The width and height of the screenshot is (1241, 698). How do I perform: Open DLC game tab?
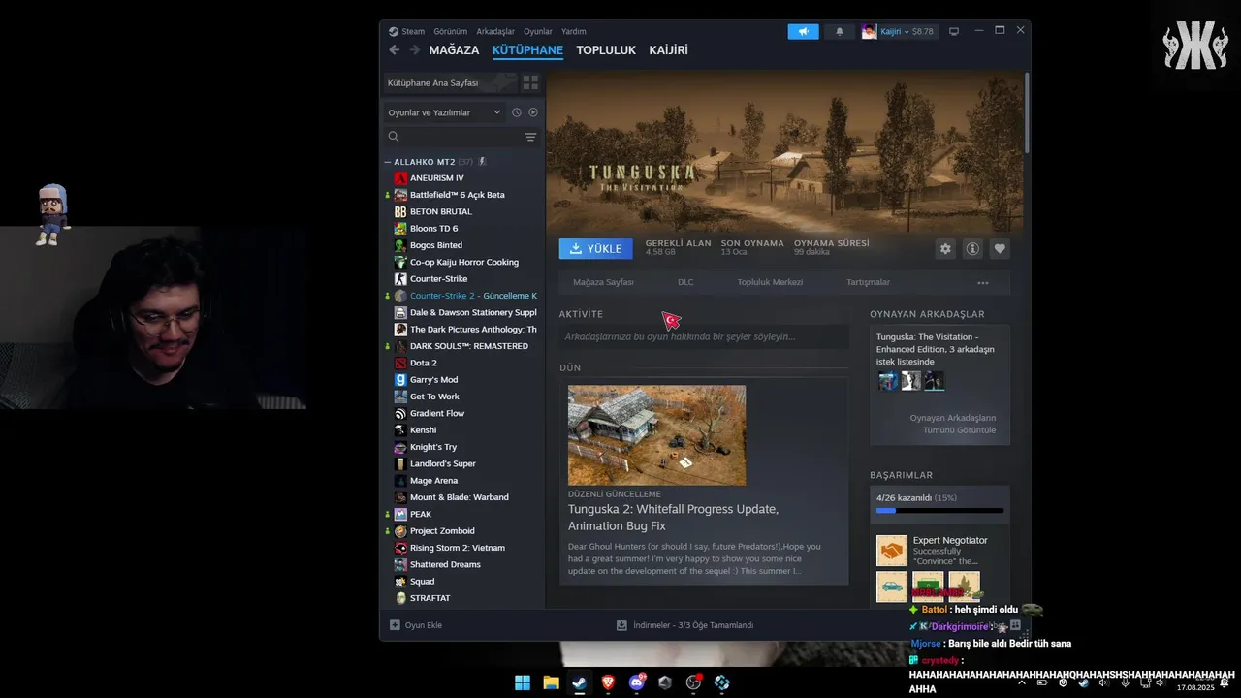685,283
